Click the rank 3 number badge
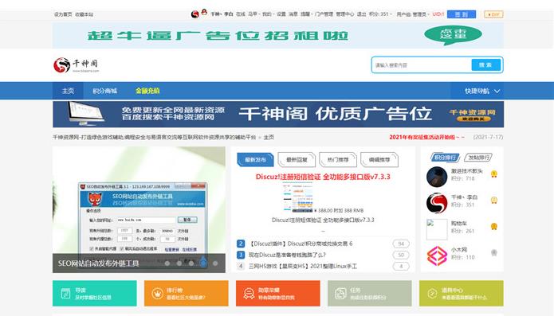The image size is (554, 316). (x=241, y=255)
